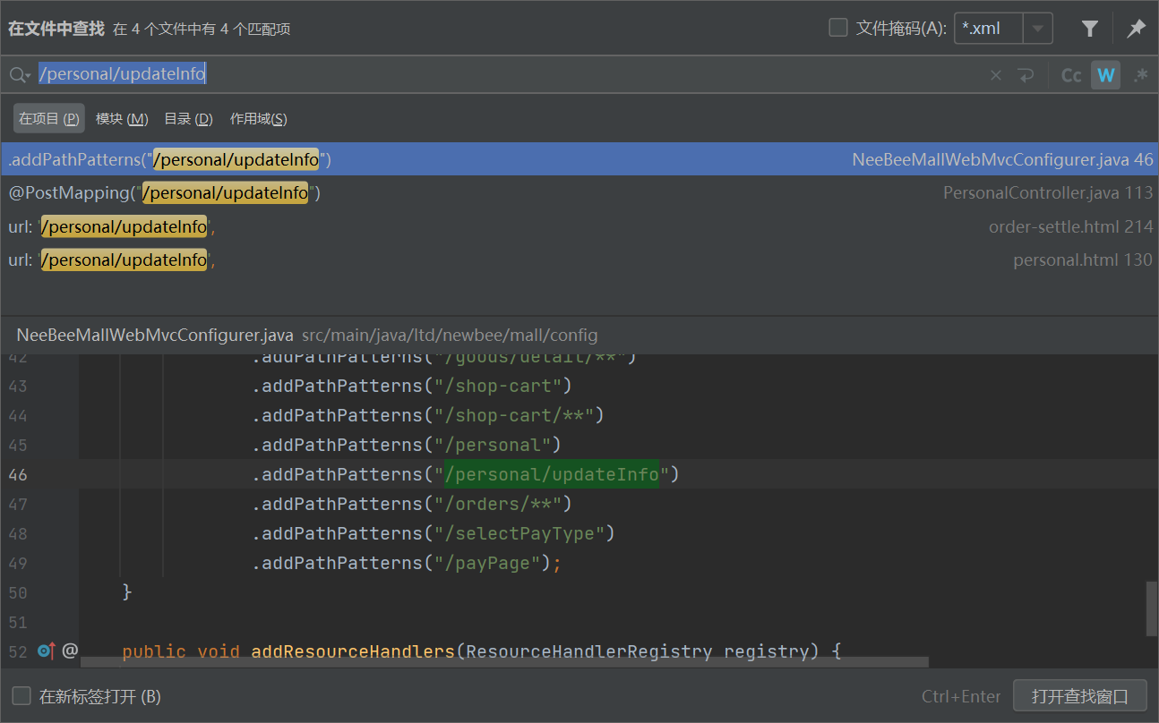Screen dimensions: 1159x723
Task: Open search history magnifier icon
Action: pos(20,75)
